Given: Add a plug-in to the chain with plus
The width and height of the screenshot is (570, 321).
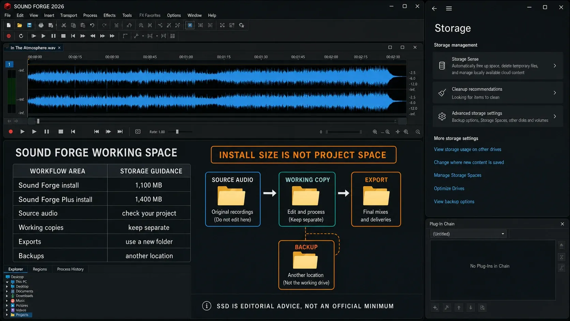Looking at the screenshot, I should click(x=435, y=308).
